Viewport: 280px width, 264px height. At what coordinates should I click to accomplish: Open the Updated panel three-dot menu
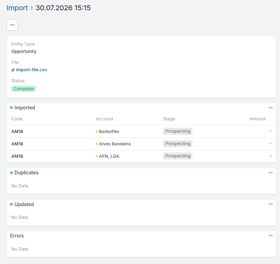point(270,204)
